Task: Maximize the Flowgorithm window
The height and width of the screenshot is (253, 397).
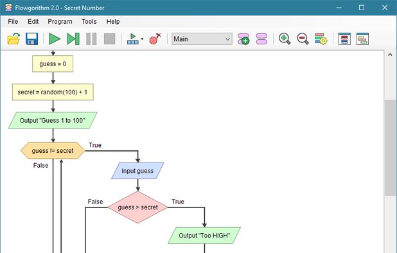Action: (x=362, y=8)
